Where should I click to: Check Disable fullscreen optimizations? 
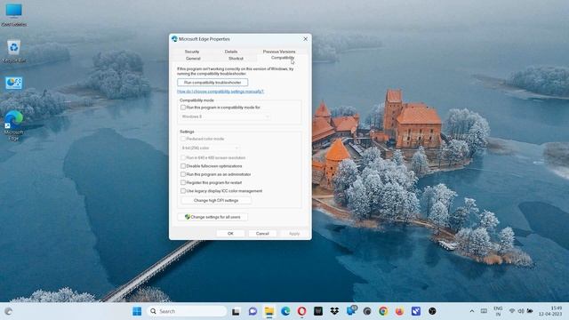click(x=183, y=166)
